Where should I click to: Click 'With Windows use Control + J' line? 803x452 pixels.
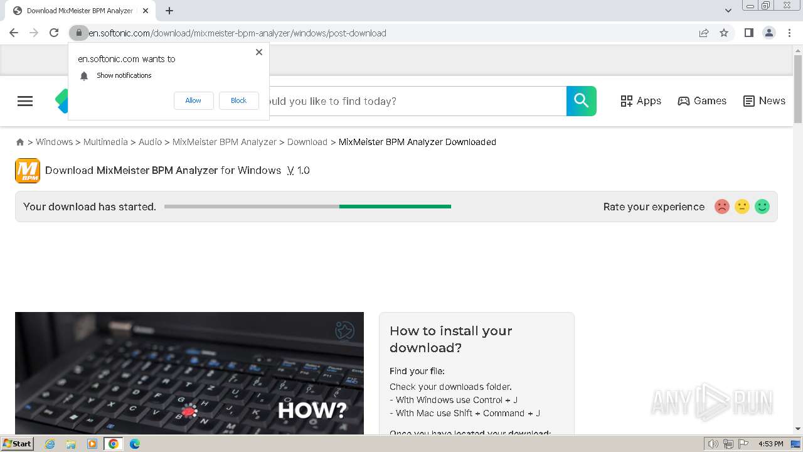click(x=454, y=400)
